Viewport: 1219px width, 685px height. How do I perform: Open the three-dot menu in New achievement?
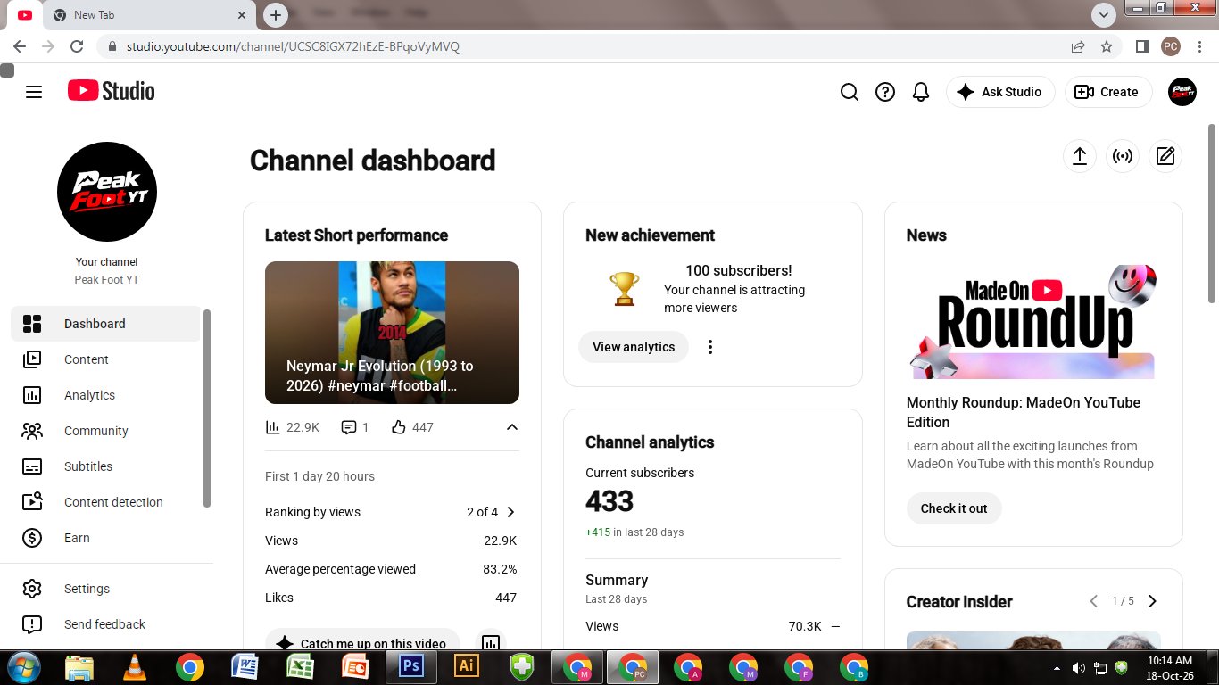(710, 347)
